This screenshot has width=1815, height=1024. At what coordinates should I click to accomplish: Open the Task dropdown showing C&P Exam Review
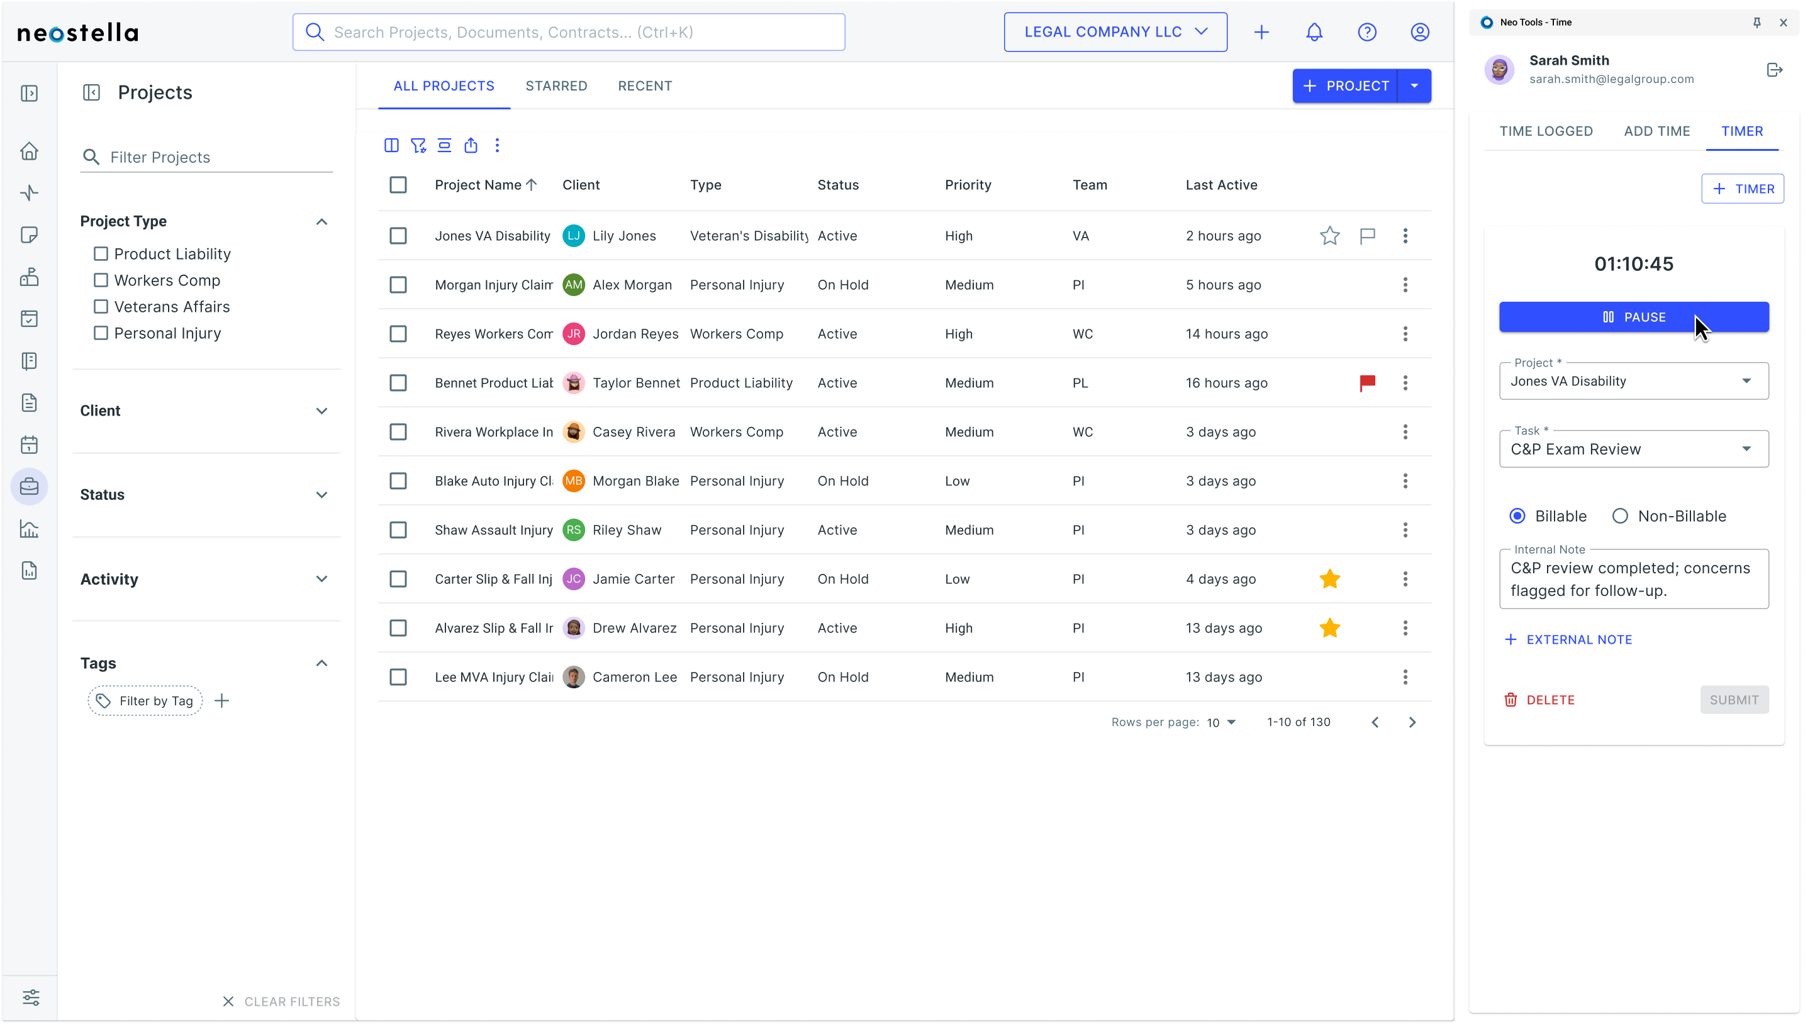1633,449
